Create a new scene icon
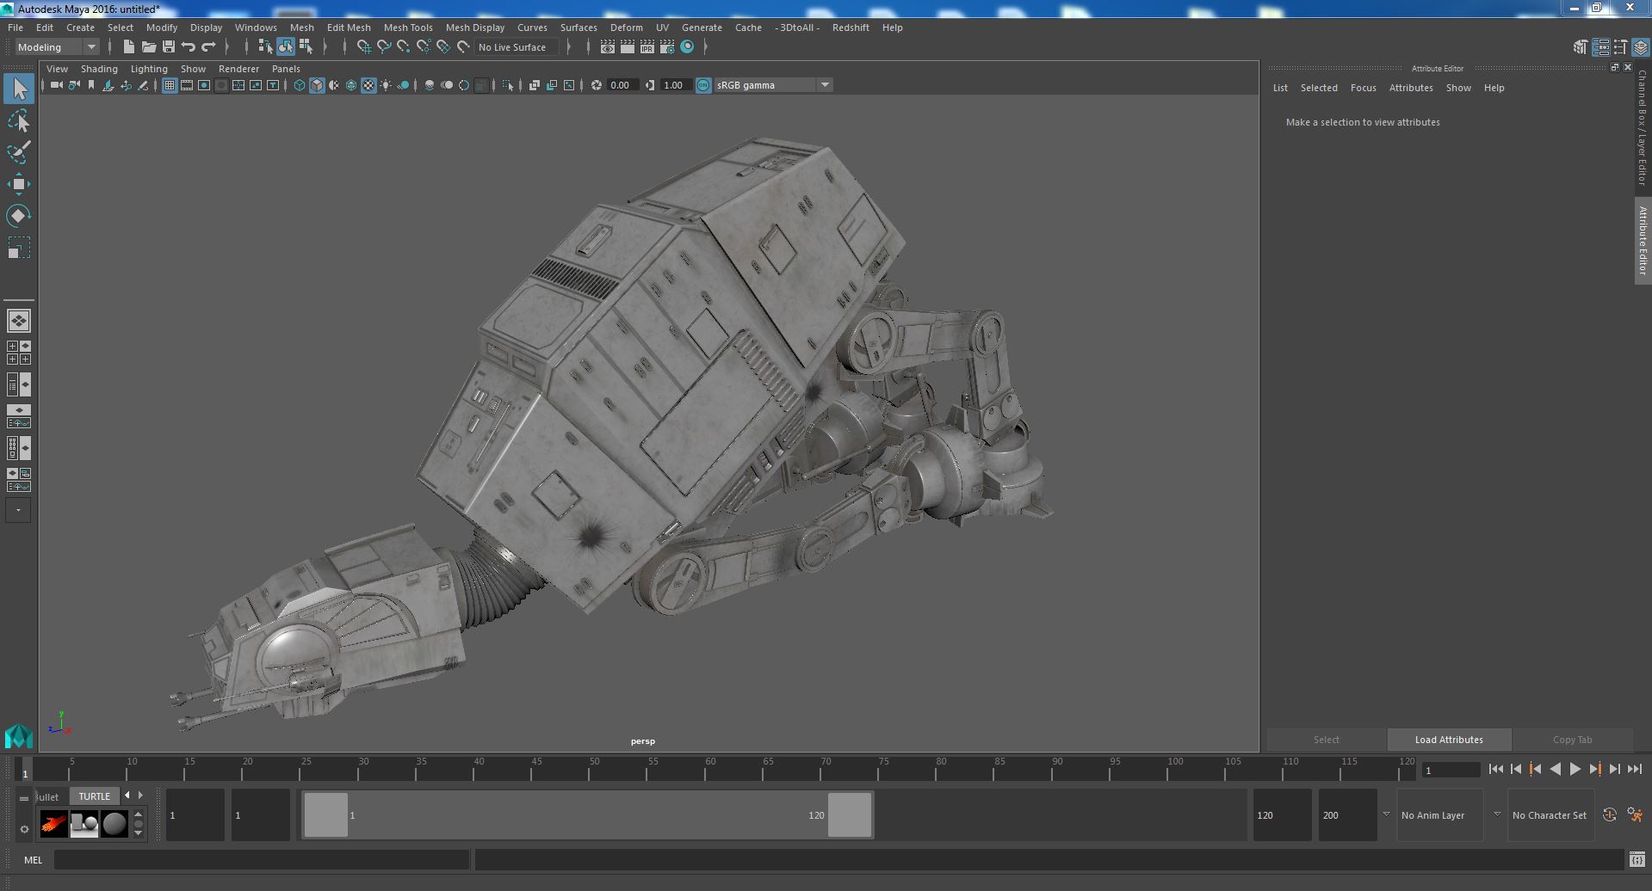The image size is (1652, 891). click(x=129, y=47)
